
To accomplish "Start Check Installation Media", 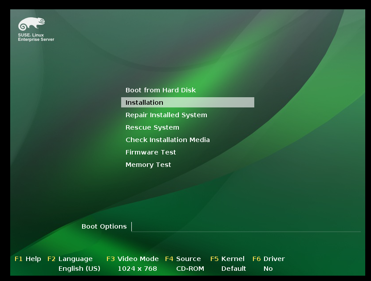I will (166, 140).
